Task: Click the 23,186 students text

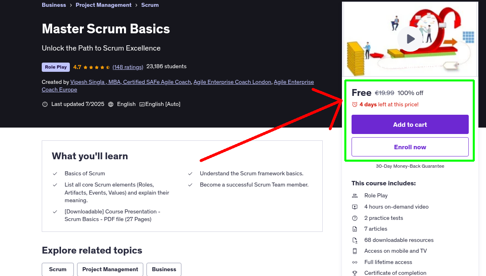Action: pyautogui.click(x=167, y=67)
